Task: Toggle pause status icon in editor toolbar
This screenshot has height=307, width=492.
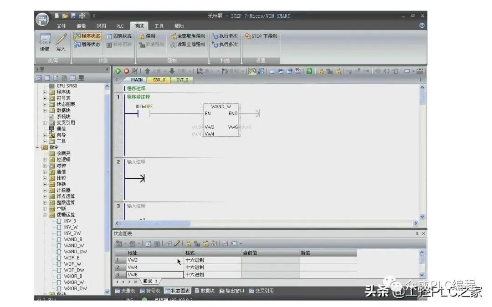Action: point(261,71)
